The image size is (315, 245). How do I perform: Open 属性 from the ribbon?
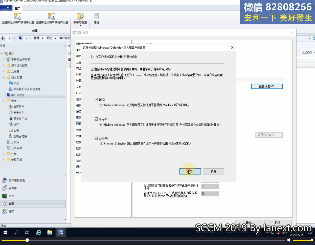coord(97,18)
